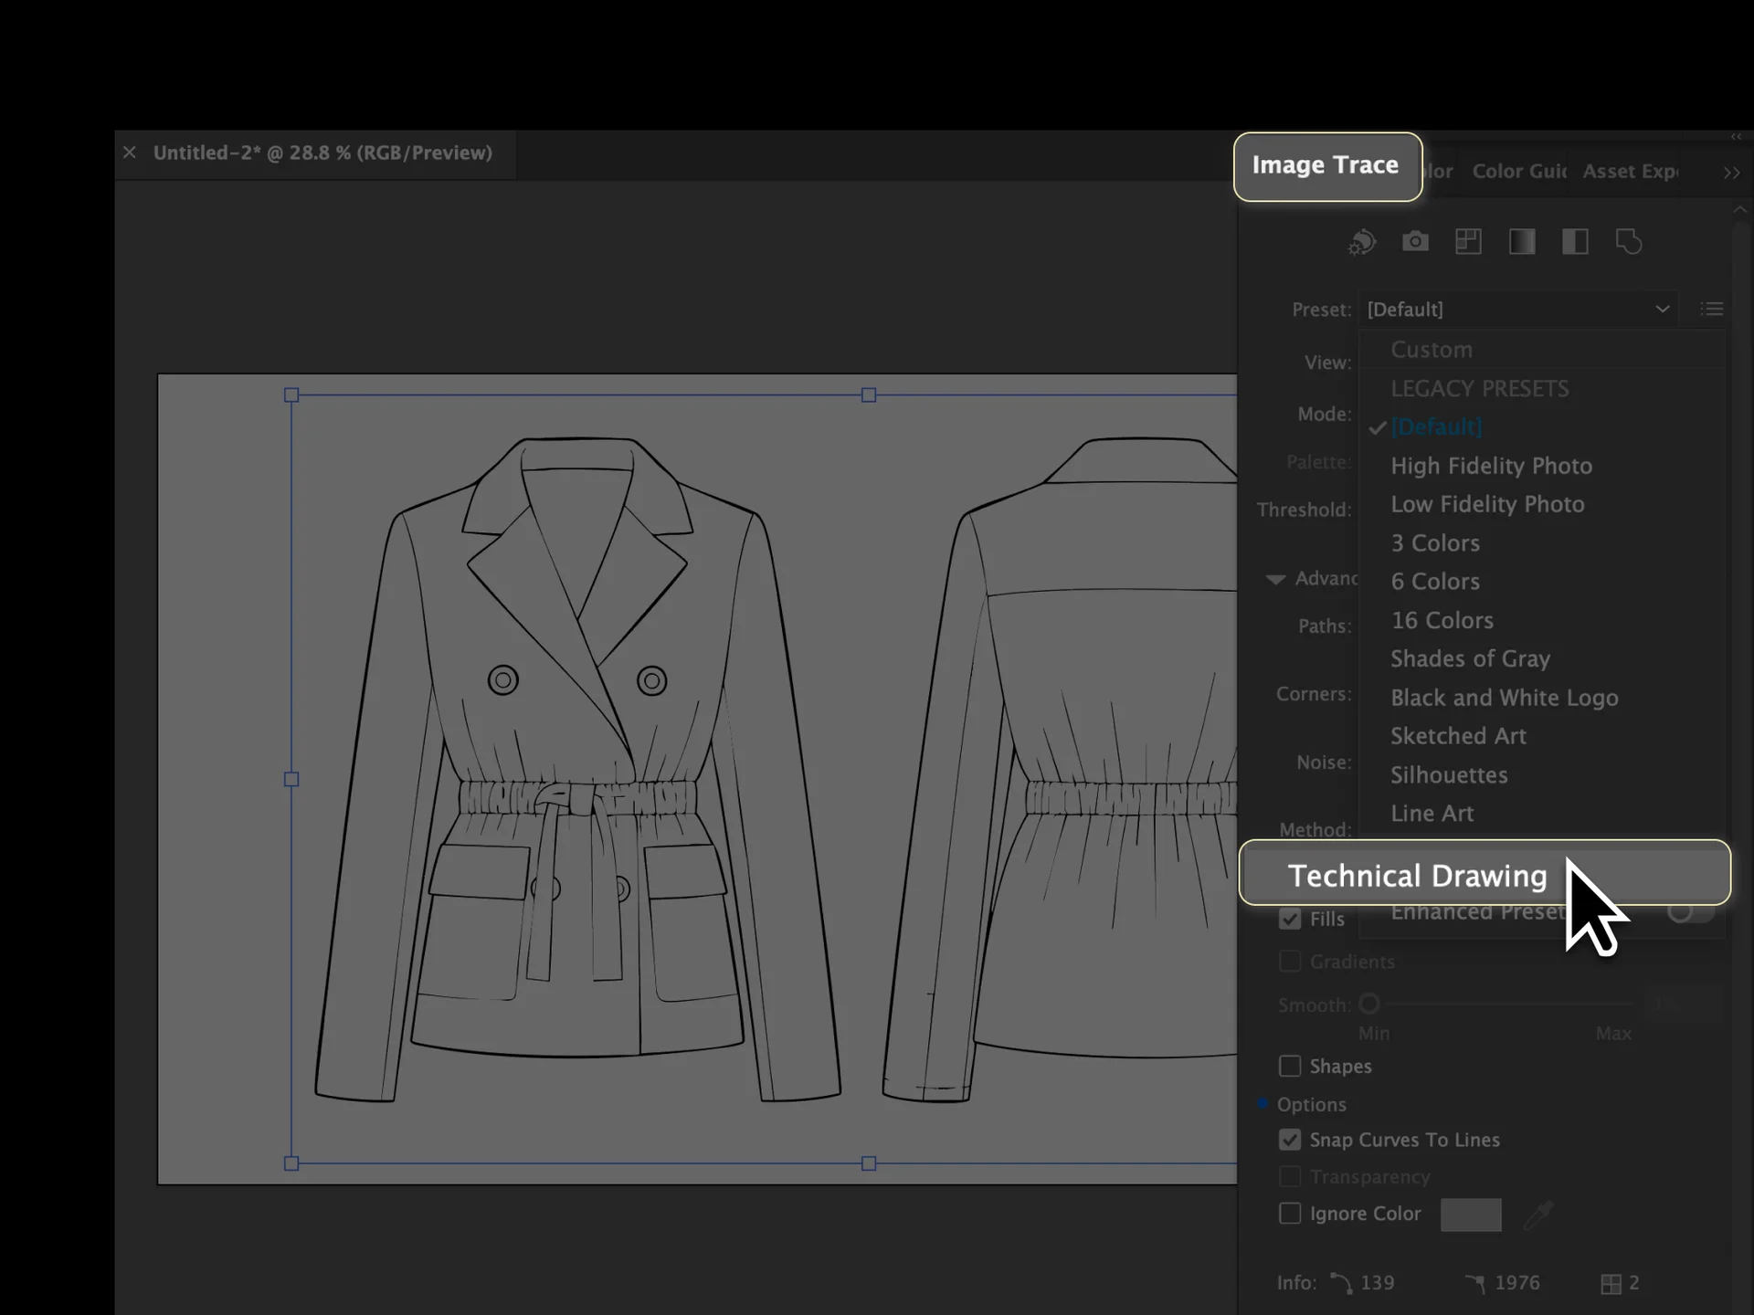The width and height of the screenshot is (1754, 1315).
Task: Close the Untitled-2 document tab
Action: (x=130, y=153)
